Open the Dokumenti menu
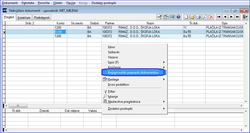Screen dimensions: 250x133 10,3
